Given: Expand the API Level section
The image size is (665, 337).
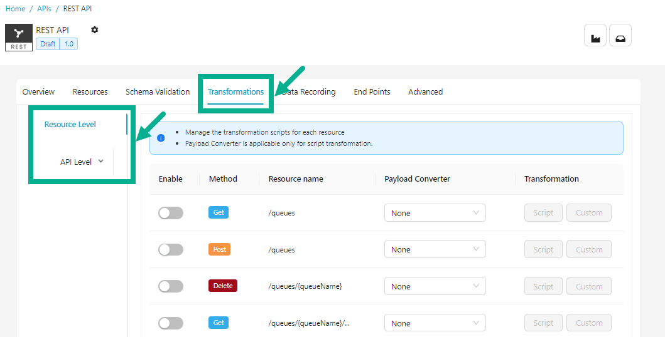Looking at the screenshot, I should coord(82,162).
